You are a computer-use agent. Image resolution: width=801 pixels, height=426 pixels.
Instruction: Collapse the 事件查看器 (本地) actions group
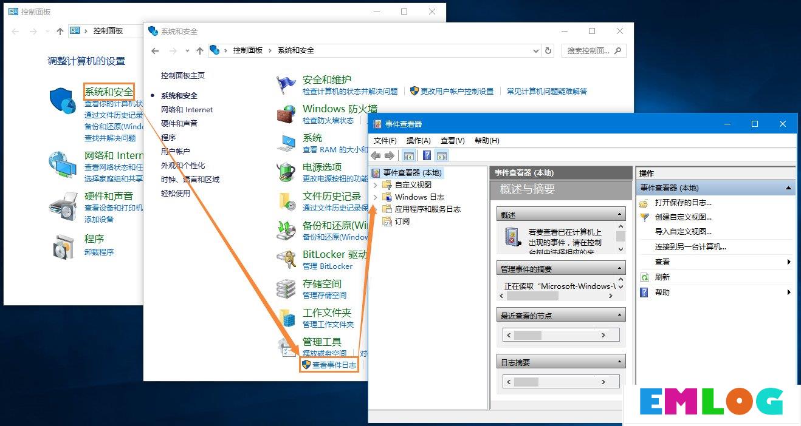(x=788, y=188)
